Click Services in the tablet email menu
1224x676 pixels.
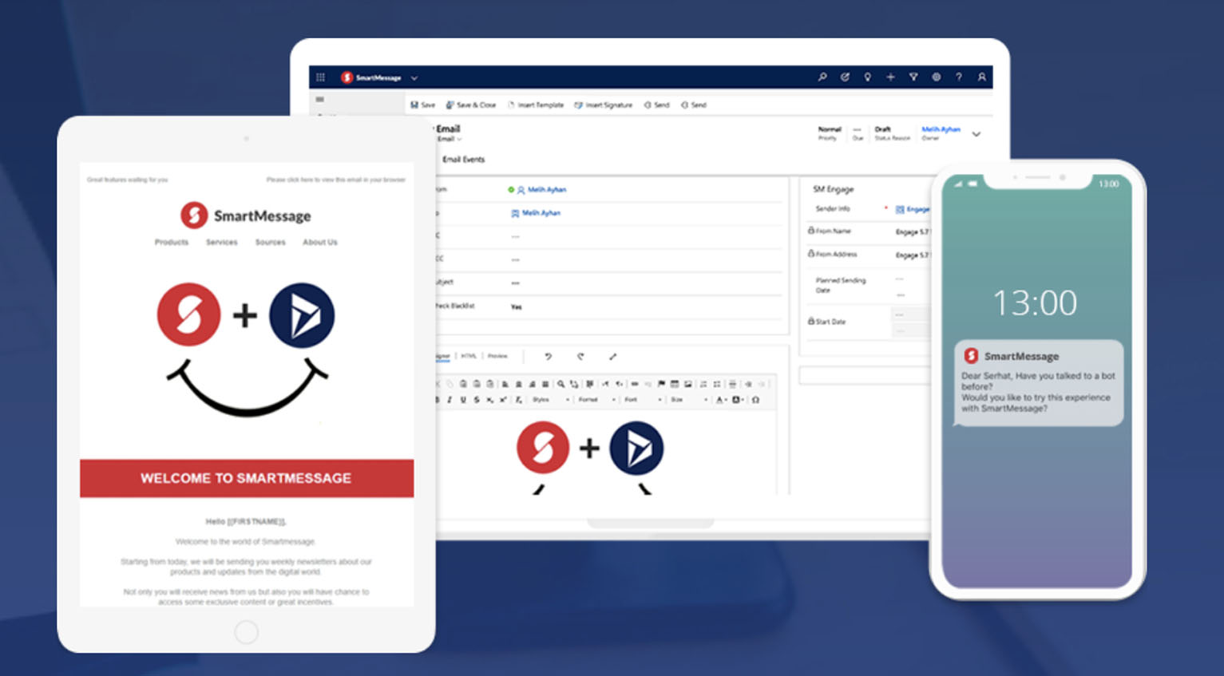coord(222,243)
